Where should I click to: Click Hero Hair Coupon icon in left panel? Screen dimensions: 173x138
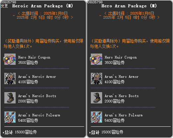click(10, 59)
